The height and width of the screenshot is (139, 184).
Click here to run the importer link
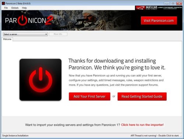click(x=142, y=125)
